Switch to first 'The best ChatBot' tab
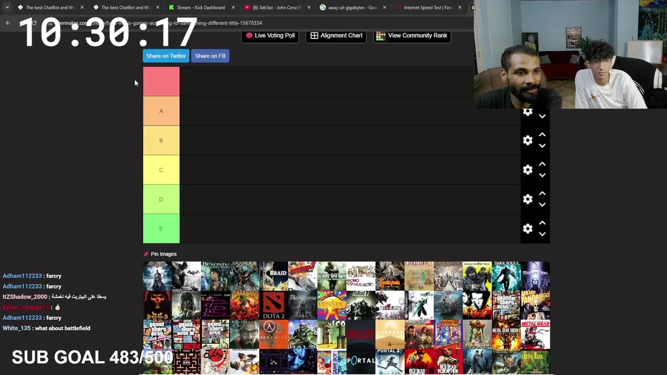 tap(50, 7)
